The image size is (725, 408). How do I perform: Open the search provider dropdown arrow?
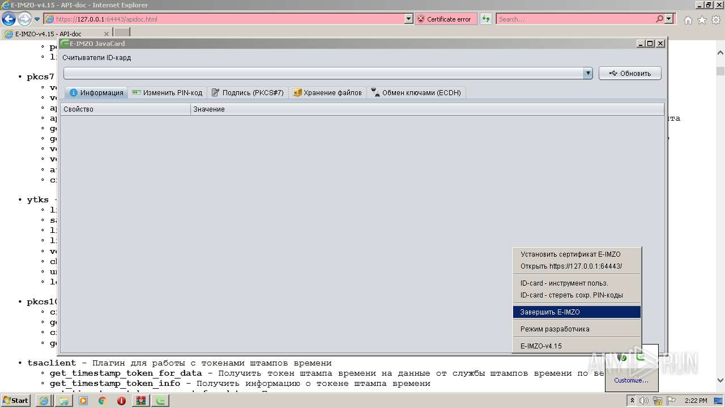pyautogui.click(x=669, y=19)
